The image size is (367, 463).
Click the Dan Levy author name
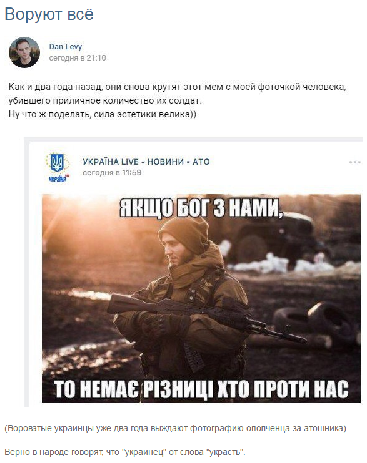pos(66,47)
